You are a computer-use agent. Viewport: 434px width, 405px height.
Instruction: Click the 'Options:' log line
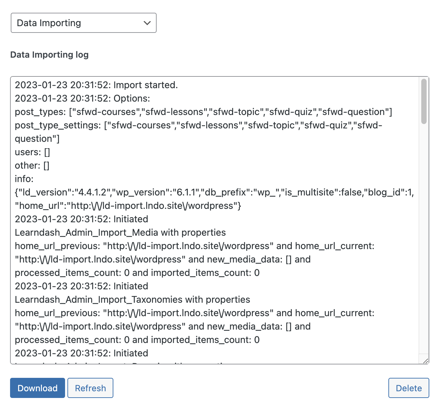click(83, 98)
